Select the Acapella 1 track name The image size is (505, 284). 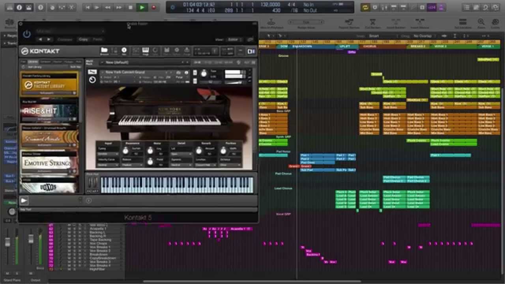(98, 229)
